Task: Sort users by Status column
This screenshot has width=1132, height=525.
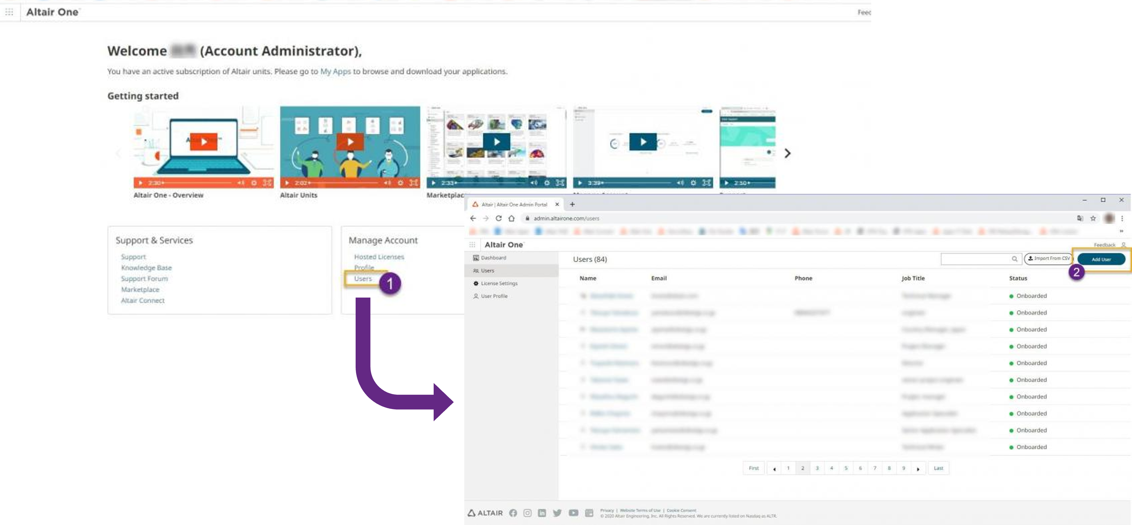Action: (1018, 278)
